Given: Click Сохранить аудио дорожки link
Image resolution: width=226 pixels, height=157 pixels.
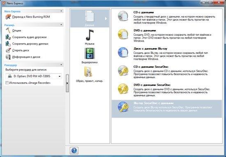Looking at the screenshot, I should (30, 37).
